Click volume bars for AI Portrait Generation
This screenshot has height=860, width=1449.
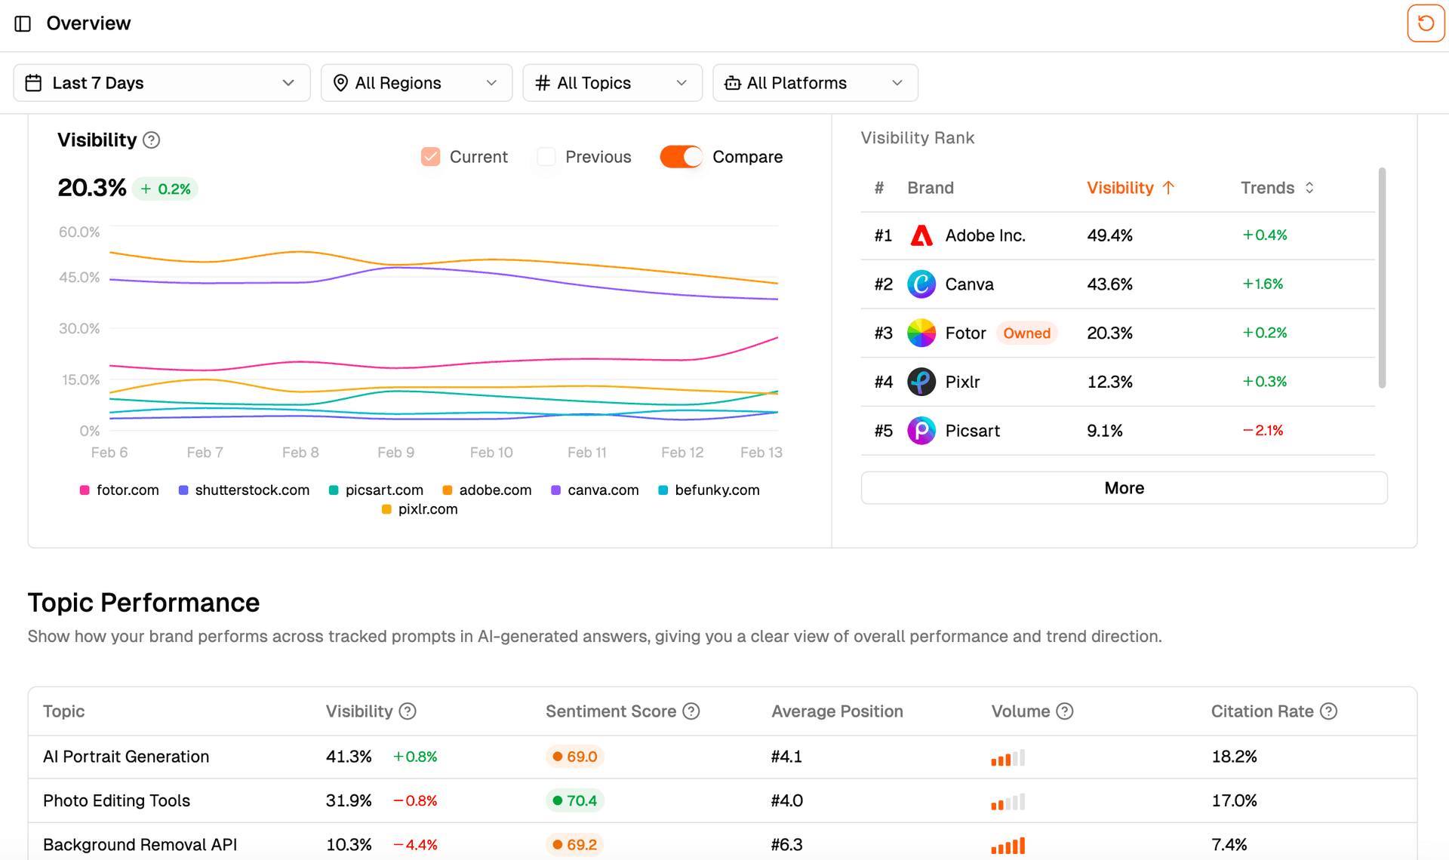[x=1008, y=757]
